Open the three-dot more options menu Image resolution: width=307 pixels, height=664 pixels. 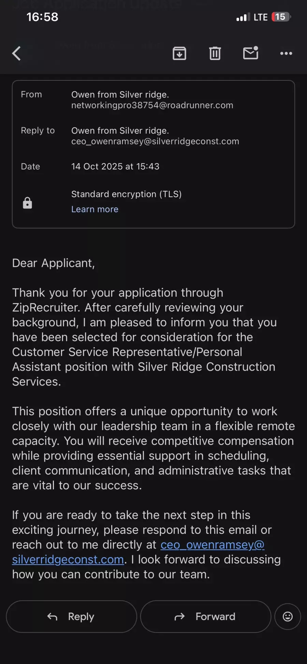(286, 54)
